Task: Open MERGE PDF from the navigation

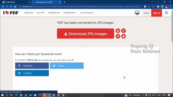Action: click(29, 13)
